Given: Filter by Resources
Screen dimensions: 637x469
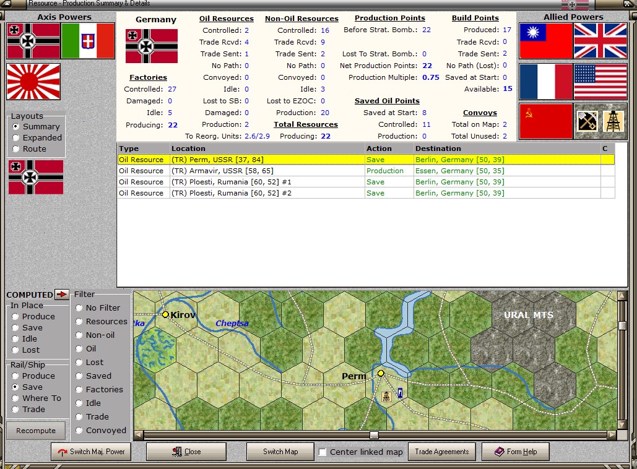Looking at the screenshot, I should coord(102,322).
